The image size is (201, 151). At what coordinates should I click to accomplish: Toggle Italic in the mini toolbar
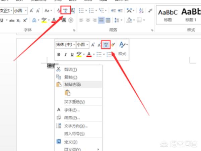pos(65,54)
